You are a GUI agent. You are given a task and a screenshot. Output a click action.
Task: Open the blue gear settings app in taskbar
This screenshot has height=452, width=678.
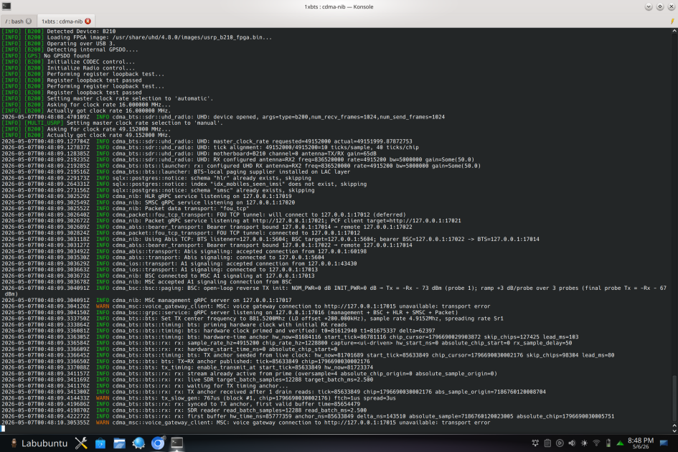coord(138,443)
